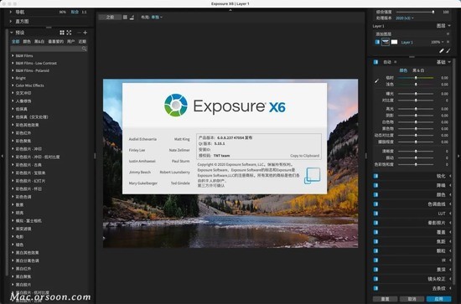Toggle the 色调曲线 panel switch
Screen dimensions: 461x304
point(376,204)
